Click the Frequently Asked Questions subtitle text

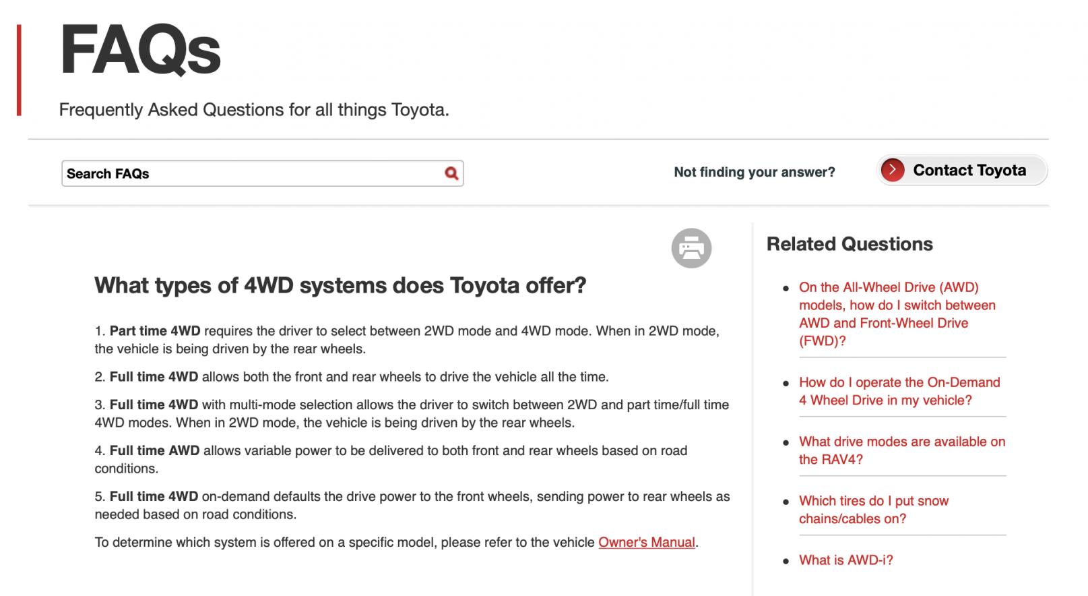(x=254, y=110)
